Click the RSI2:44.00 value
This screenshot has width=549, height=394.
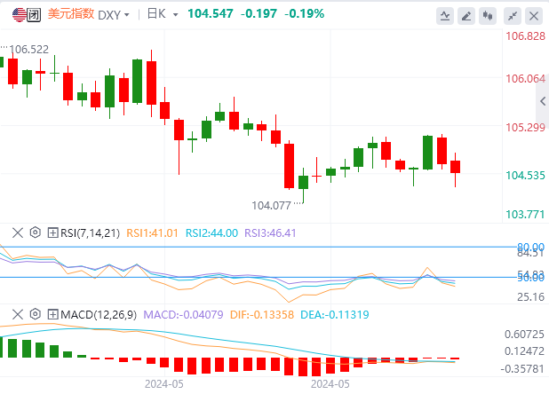(211, 233)
